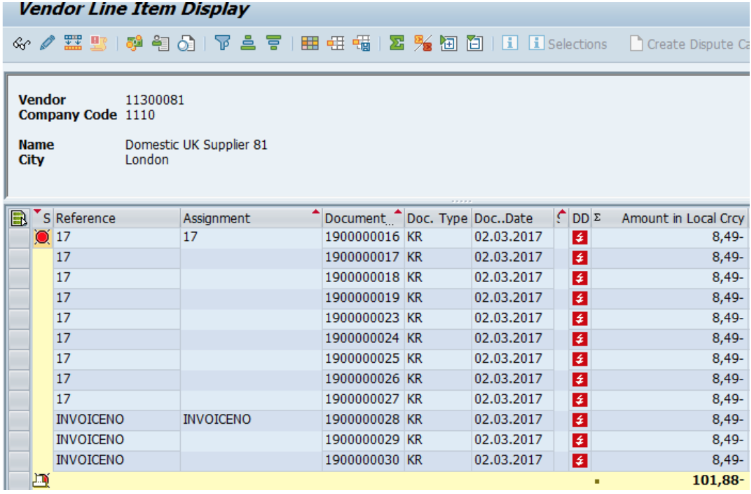The image size is (751, 494).
Task: Click document number 1900000030
Action: (x=362, y=460)
